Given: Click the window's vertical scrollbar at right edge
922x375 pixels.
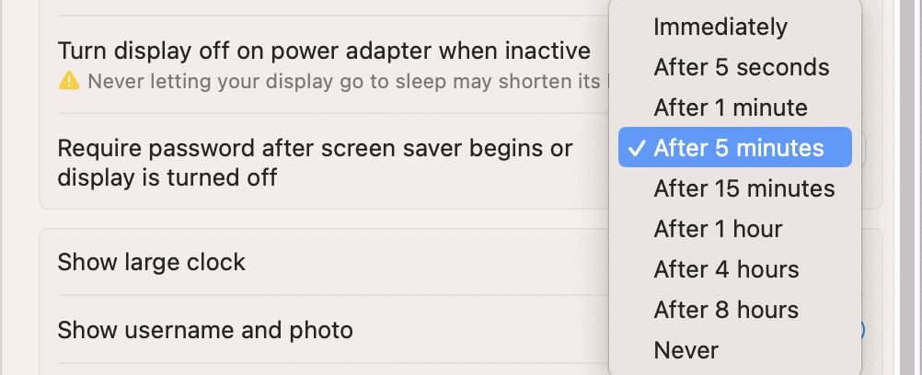Looking at the screenshot, I should (905, 184).
